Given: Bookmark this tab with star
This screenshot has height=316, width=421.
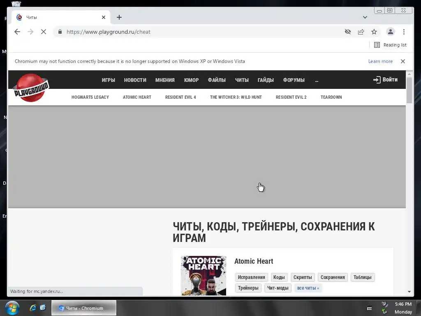Looking at the screenshot, I should 374,32.
